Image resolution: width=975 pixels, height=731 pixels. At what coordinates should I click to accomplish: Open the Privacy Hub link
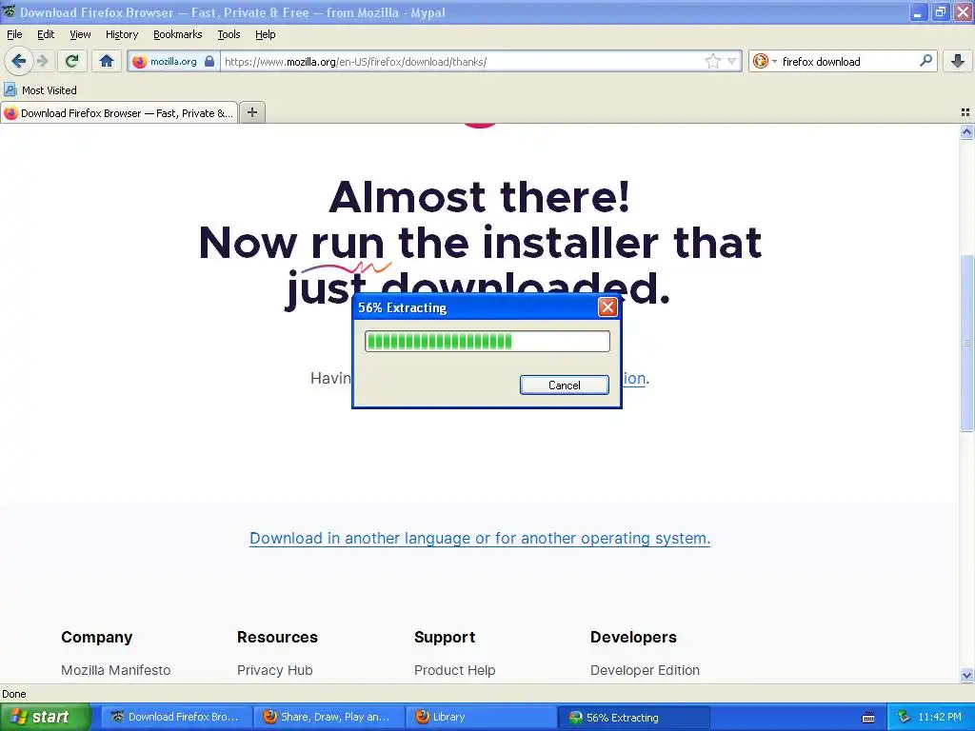(x=275, y=670)
